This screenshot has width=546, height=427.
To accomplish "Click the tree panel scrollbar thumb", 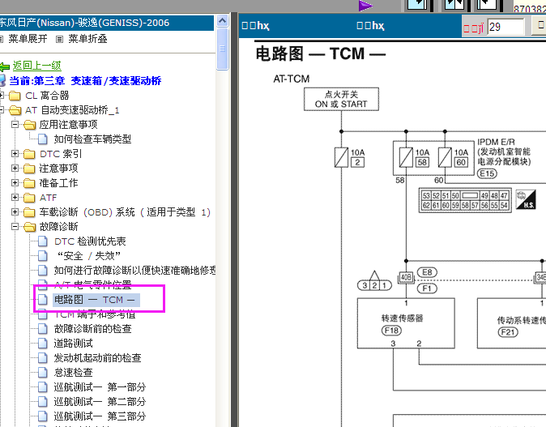I will pos(222,49).
